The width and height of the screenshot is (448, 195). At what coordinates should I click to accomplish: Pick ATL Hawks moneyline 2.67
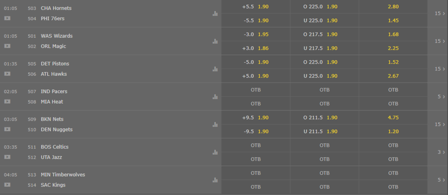(x=393, y=76)
